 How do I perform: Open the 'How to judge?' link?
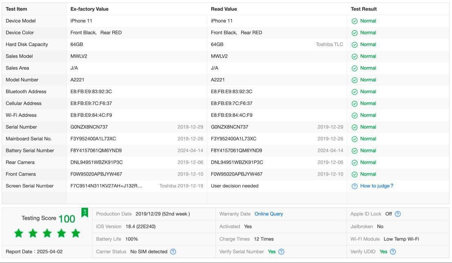pos(377,186)
